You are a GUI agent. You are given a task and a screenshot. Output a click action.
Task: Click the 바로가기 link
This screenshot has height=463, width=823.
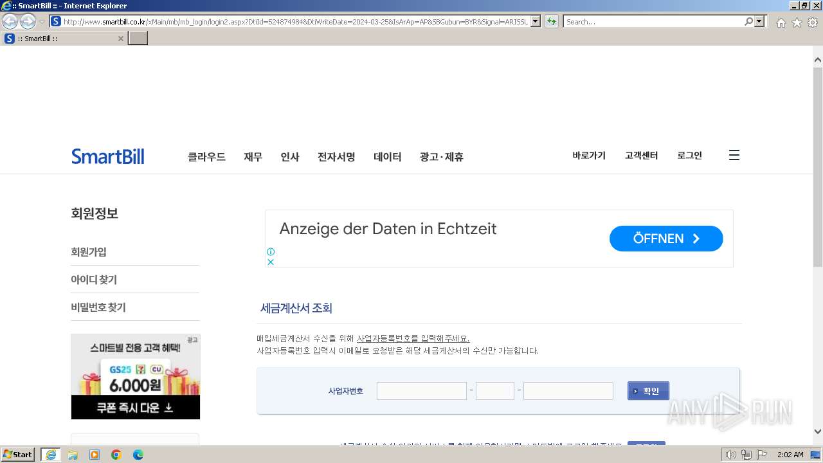589,155
